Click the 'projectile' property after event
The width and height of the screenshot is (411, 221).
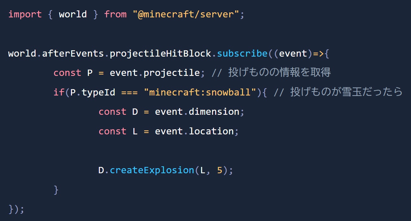[x=172, y=73]
